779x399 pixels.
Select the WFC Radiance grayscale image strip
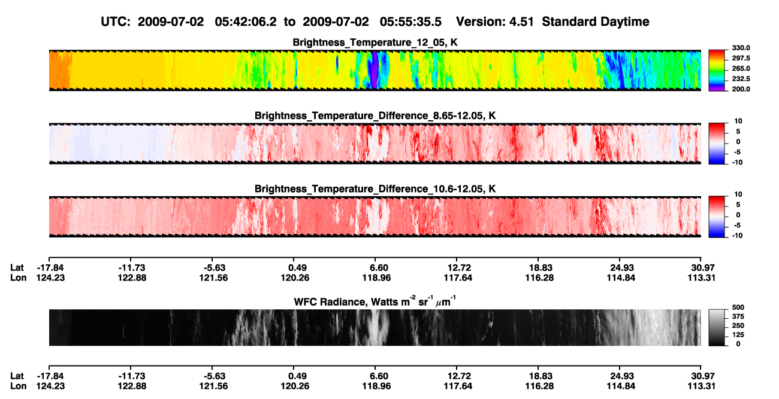(375, 327)
